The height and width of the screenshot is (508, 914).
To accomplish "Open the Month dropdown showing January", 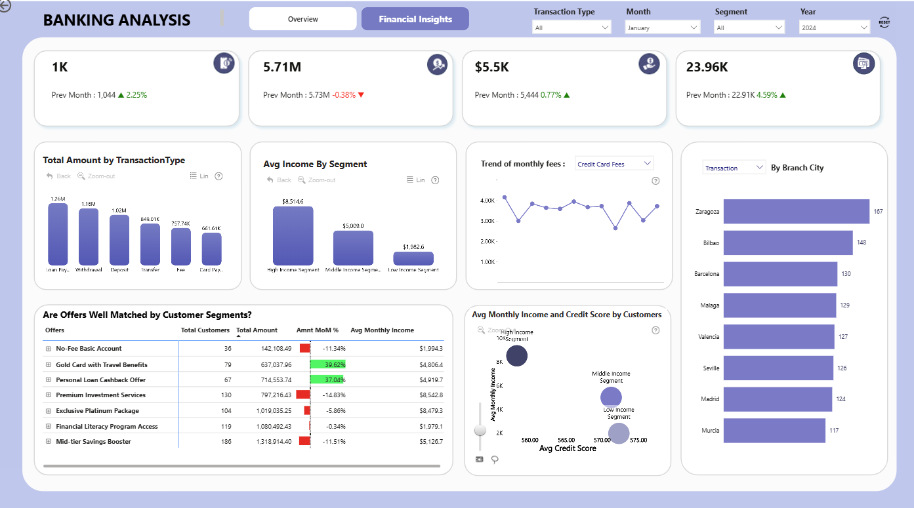I will coord(662,28).
